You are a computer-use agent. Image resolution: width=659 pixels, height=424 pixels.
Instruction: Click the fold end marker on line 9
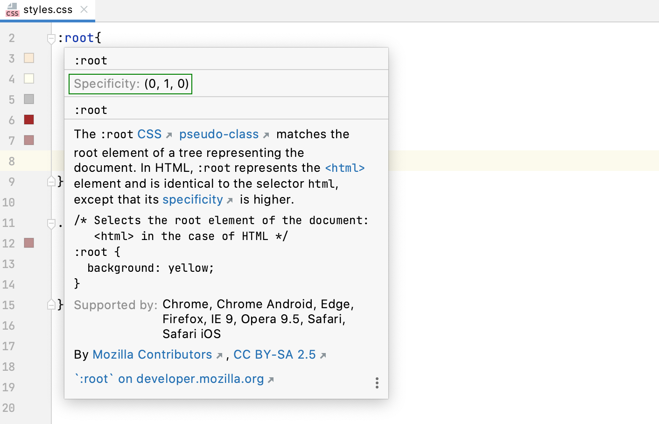coord(51,181)
